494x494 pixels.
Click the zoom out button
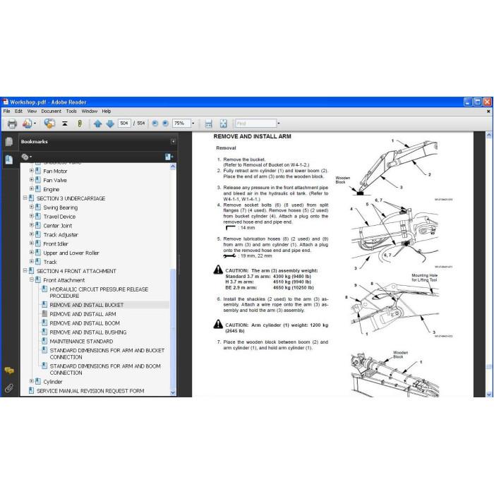pos(155,123)
